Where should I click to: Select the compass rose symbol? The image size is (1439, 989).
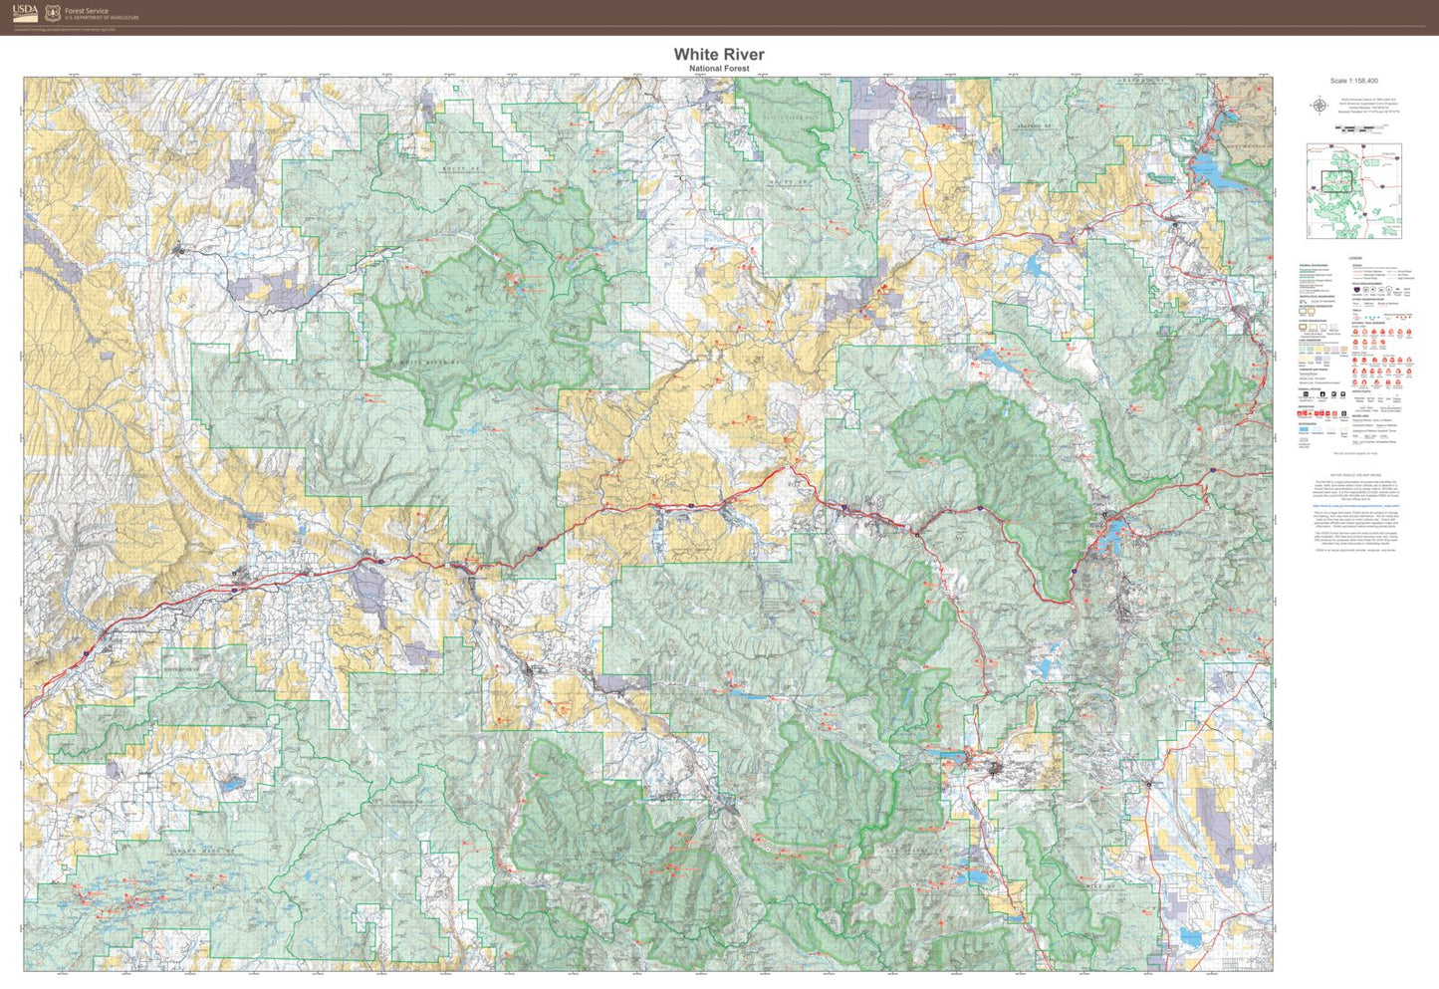pos(1318,107)
